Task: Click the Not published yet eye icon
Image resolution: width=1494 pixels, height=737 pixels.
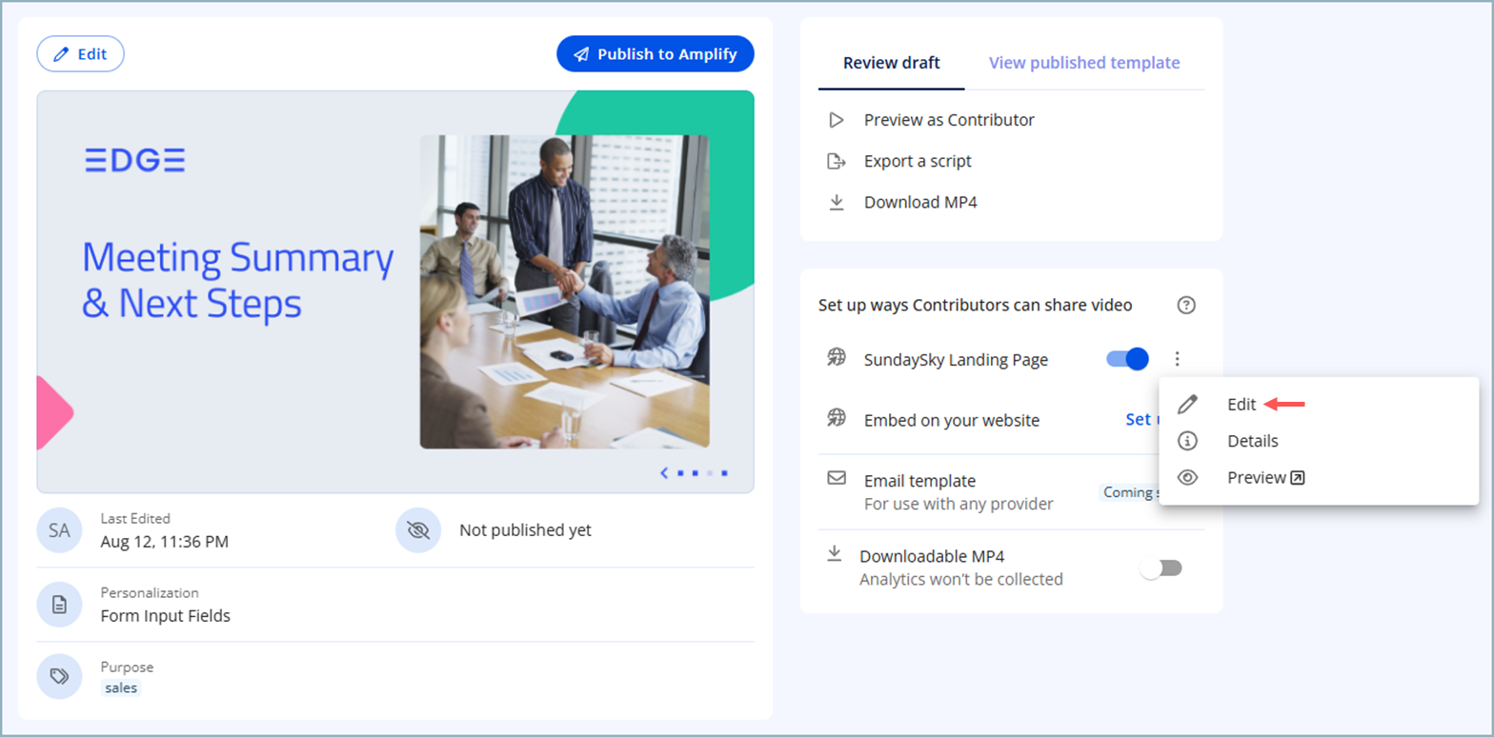Action: pos(417,530)
